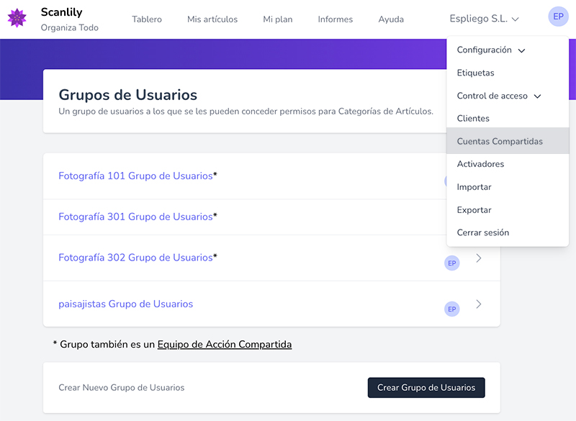The width and height of the screenshot is (576, 421).
Task: Click the Scanlily purple flower logo
Action: tap(17, 19)
